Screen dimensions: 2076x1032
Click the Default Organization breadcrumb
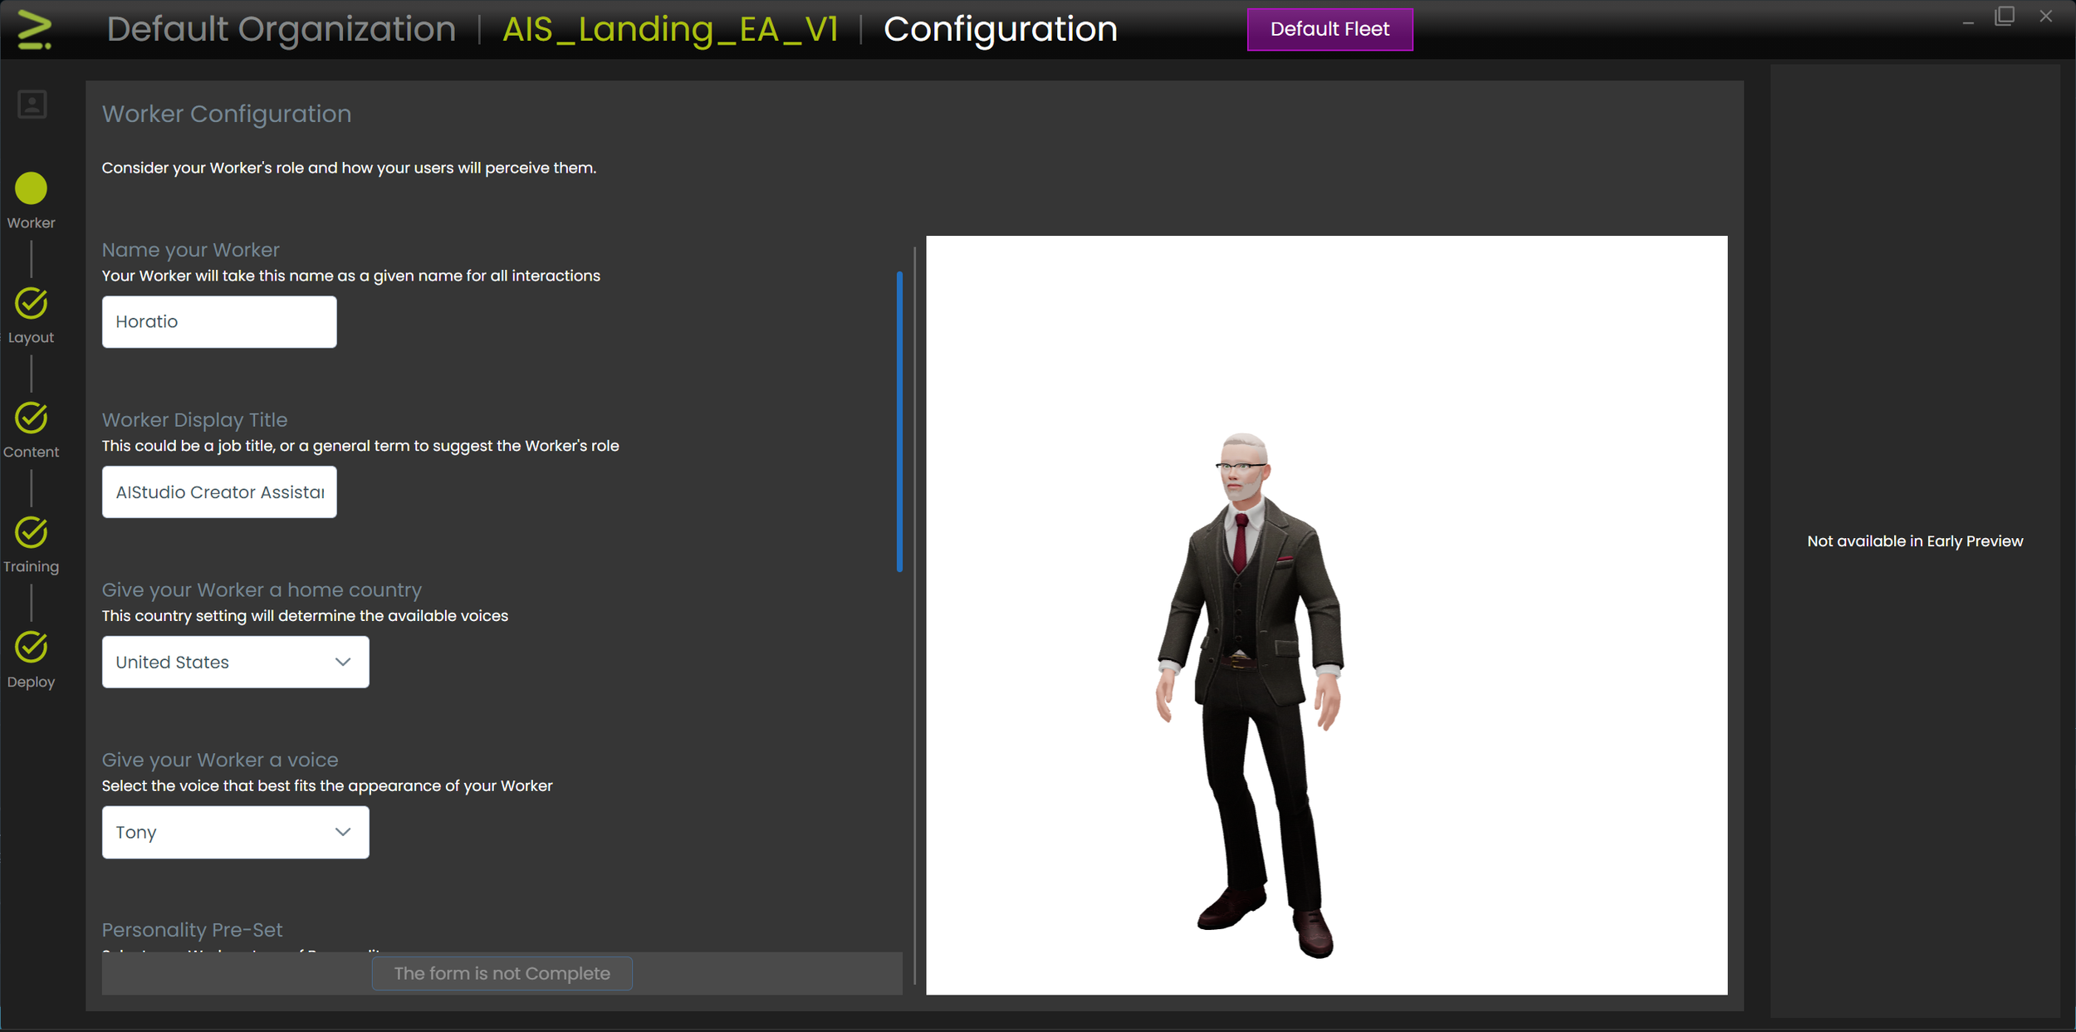point(282,29)
